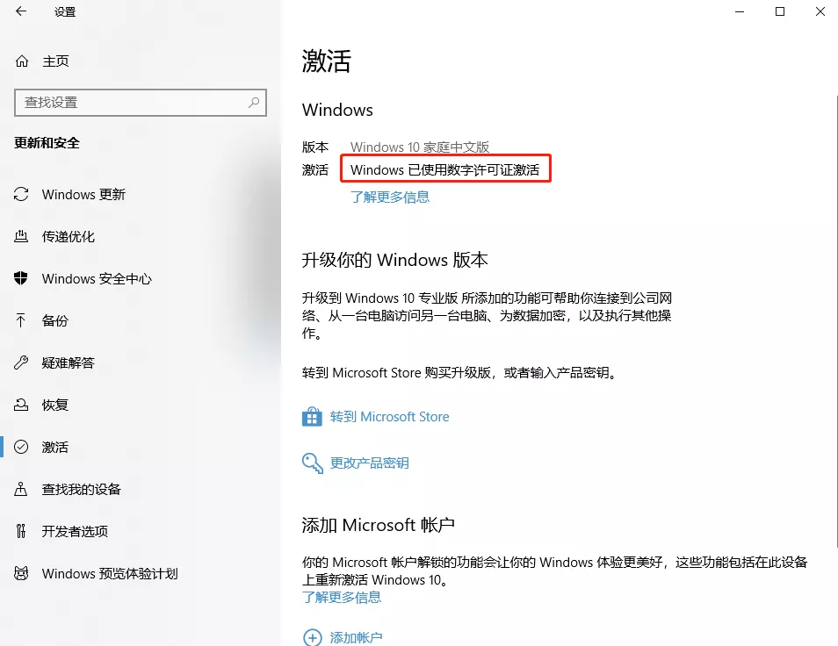This screenshot has width=838, height=646.
Task: Open the 激活 settings page
Action: (x=54, y=448)
